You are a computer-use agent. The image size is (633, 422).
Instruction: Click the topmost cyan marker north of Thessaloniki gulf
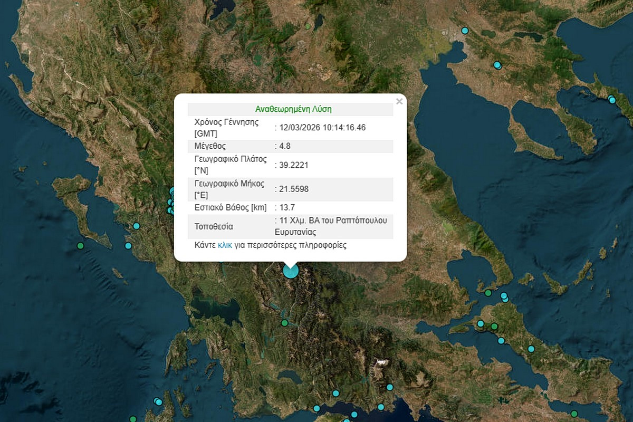point(465,31)
